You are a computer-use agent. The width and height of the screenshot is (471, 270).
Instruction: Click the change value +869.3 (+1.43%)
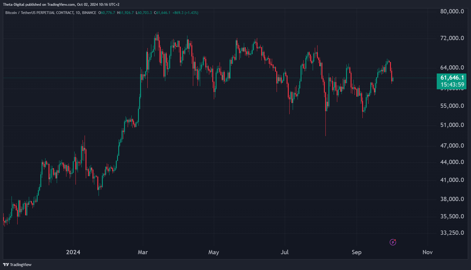(185, 13)
